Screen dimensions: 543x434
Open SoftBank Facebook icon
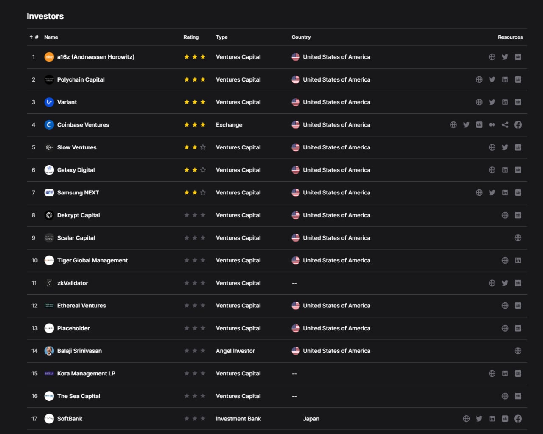tap(518, 419)
